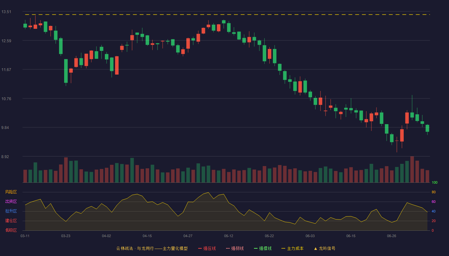Click the 05-12 date axis label
The width and height of the screenshot is (449, 256).
229,236
